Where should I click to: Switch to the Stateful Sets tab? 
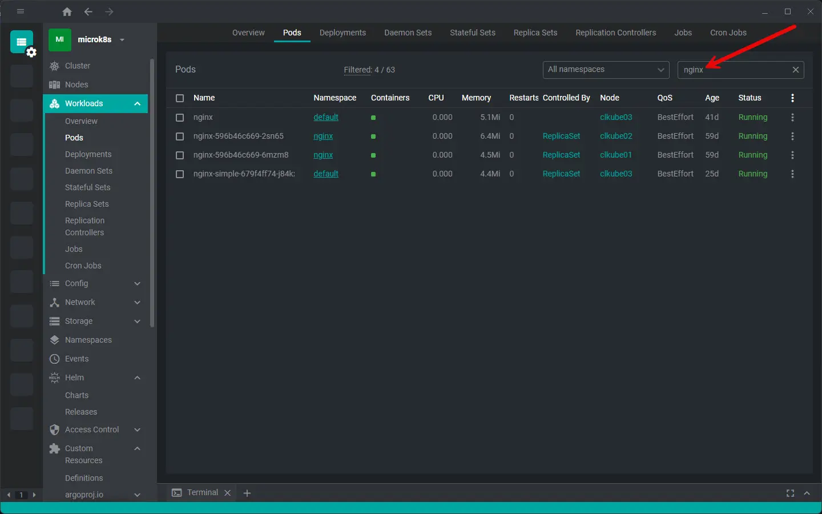473,33
